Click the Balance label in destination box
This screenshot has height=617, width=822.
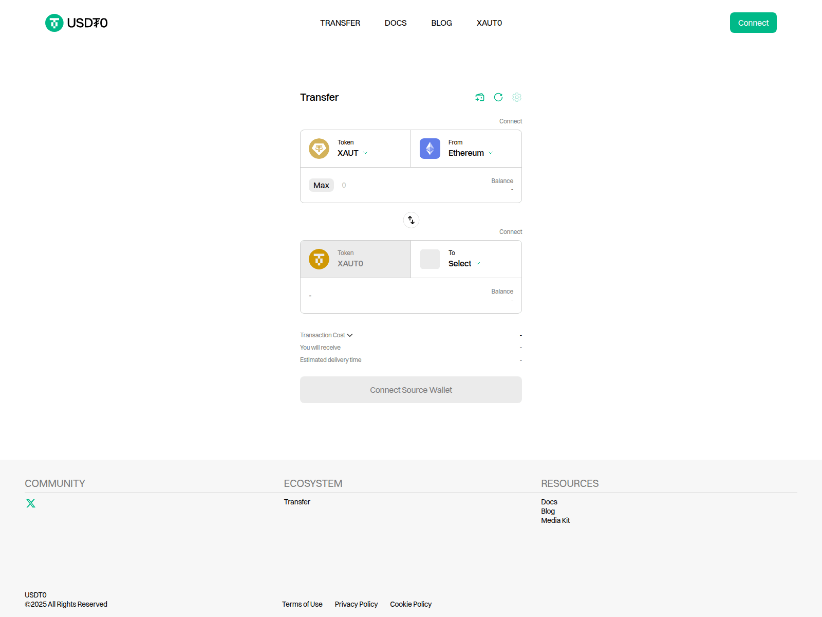(502, 292)
